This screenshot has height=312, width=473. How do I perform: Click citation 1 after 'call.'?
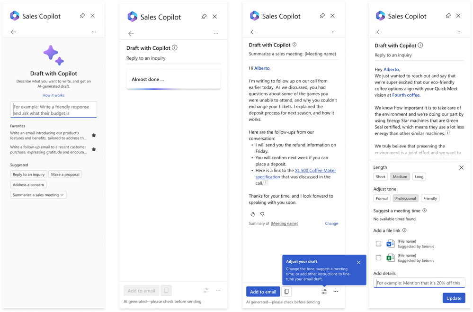pos(266,183)
